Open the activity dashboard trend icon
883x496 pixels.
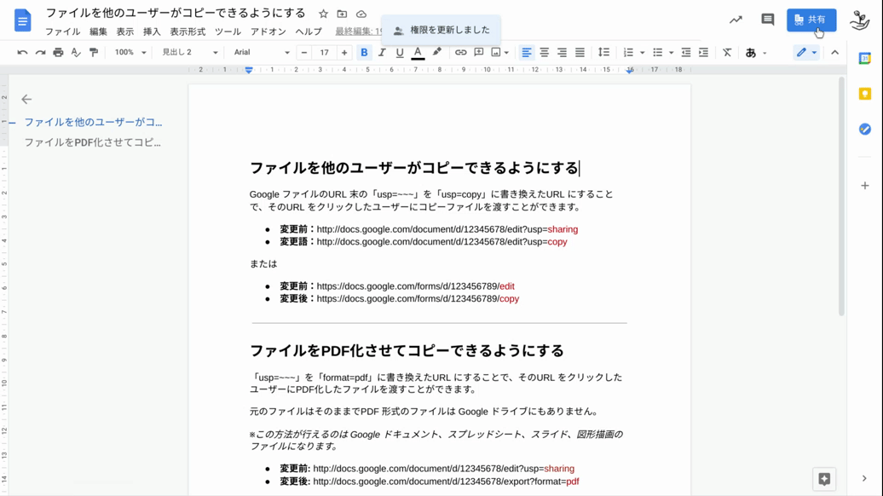(x=736, y=20)
